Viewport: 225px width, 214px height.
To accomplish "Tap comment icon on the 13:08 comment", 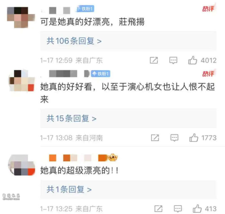I will click(174, 138).
